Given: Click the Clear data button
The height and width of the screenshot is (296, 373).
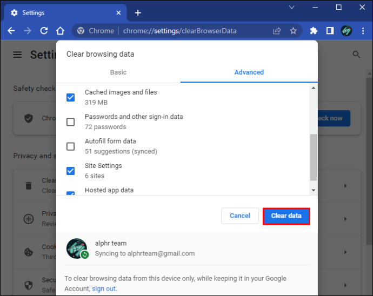Looking at the screenshot, I should point(286,216).
